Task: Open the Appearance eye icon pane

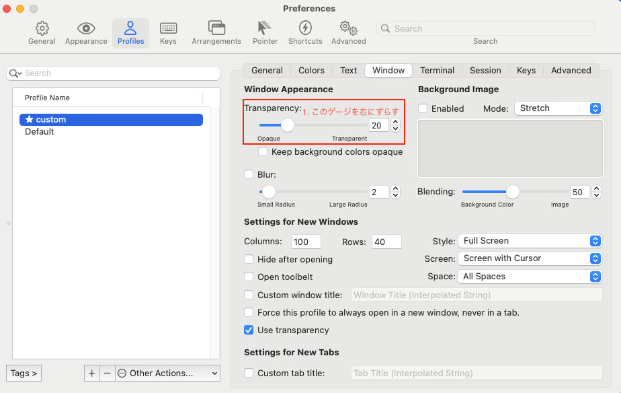Action: 86,28
